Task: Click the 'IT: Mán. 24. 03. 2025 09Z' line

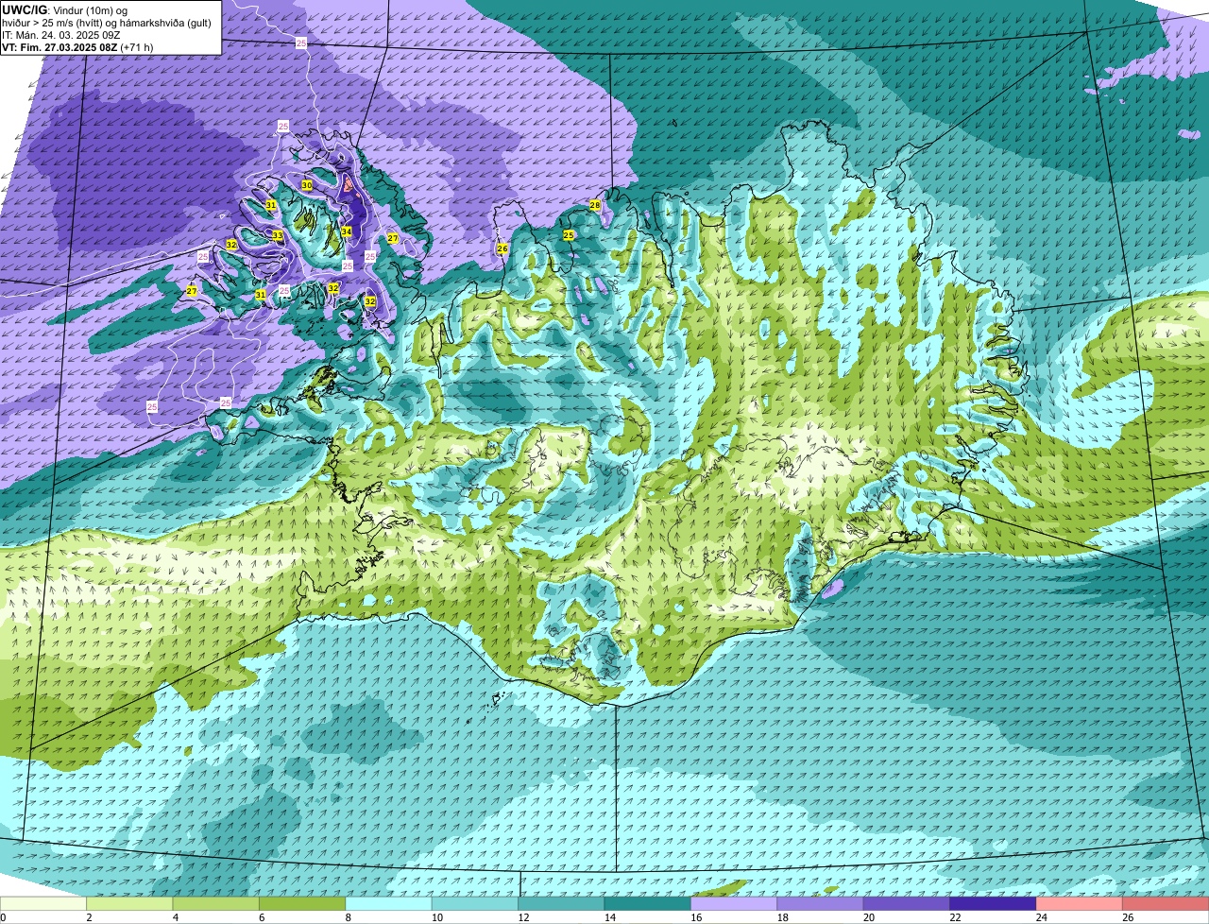Action: coord(60,35)
